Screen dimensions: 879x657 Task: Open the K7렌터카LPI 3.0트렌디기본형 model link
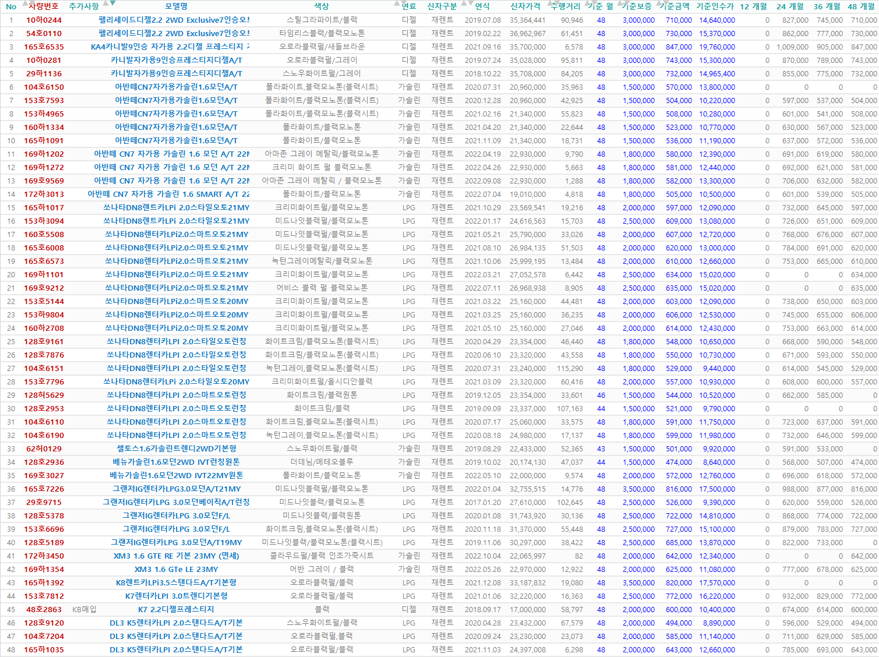click(x=176, y=596)
